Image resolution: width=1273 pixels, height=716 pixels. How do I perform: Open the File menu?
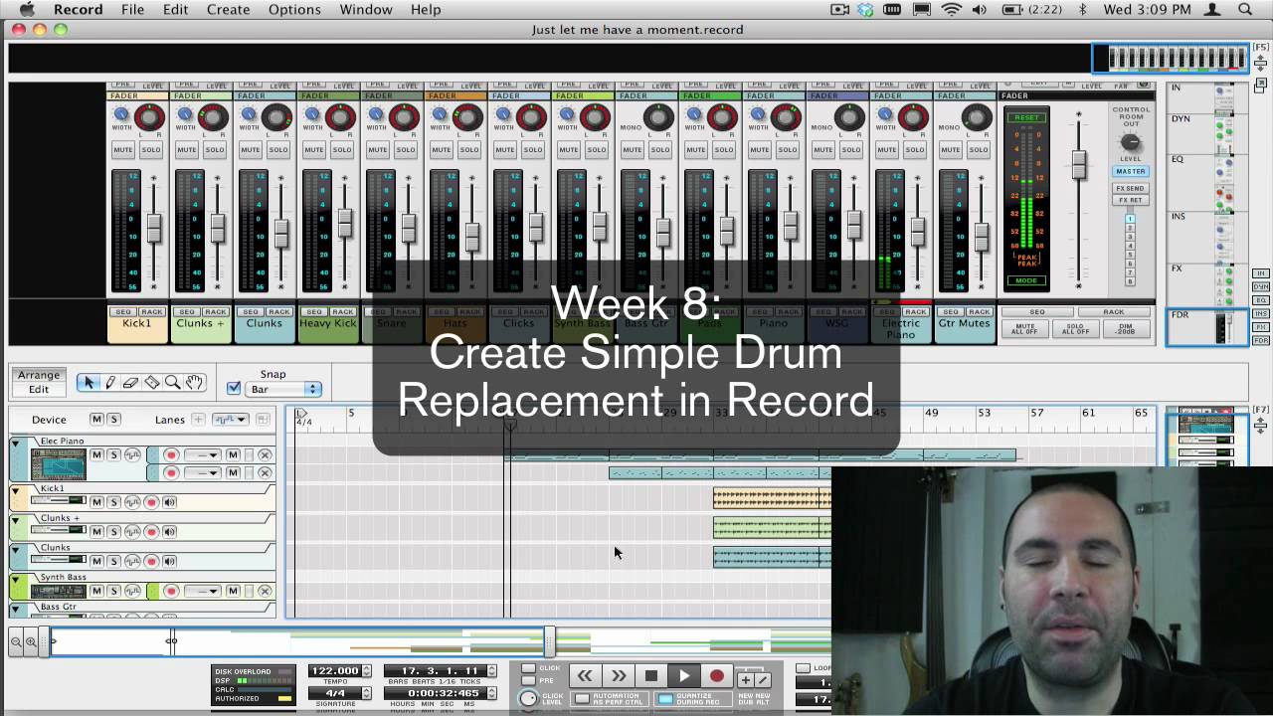pos(132,9)
